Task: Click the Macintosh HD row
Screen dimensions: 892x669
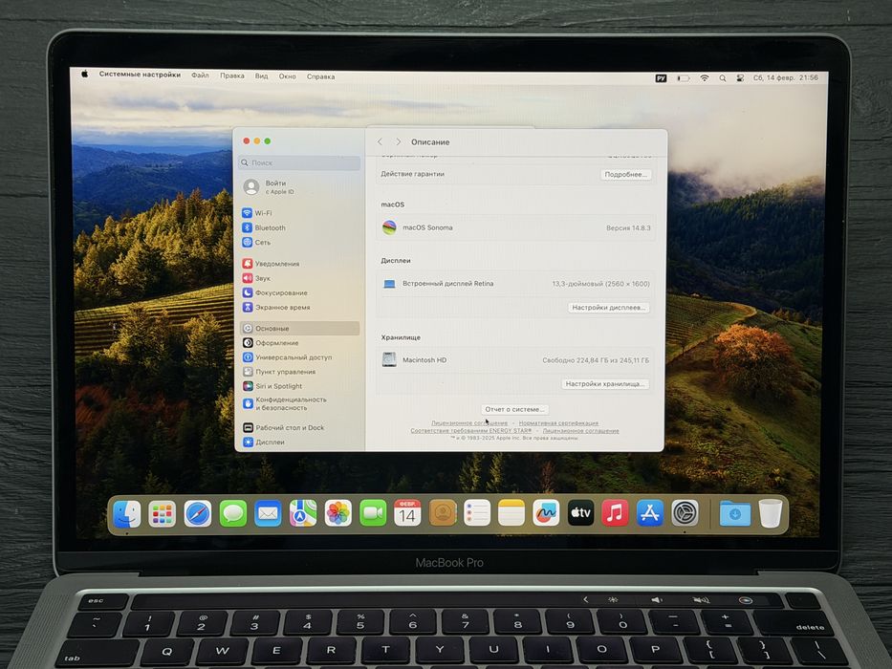Action: click(514, 360)
